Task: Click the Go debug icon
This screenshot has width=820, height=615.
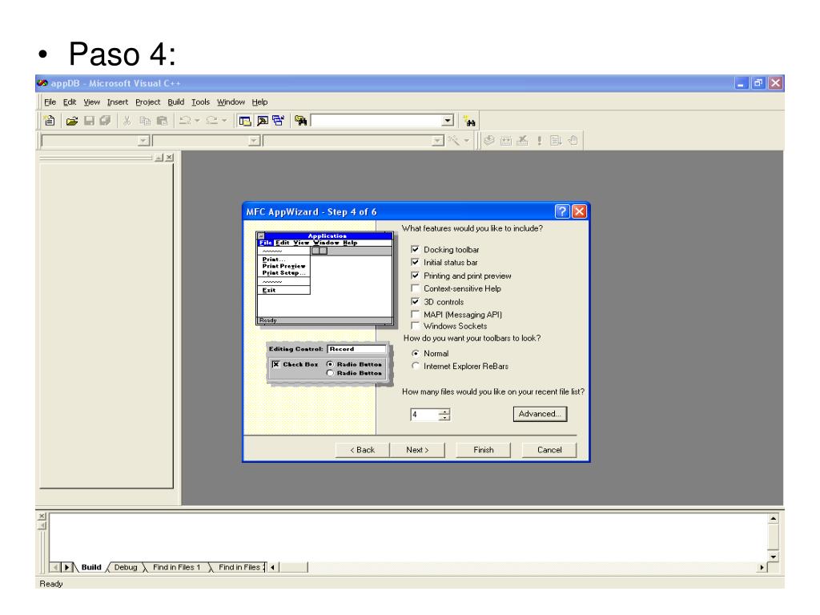Action: 556,141
